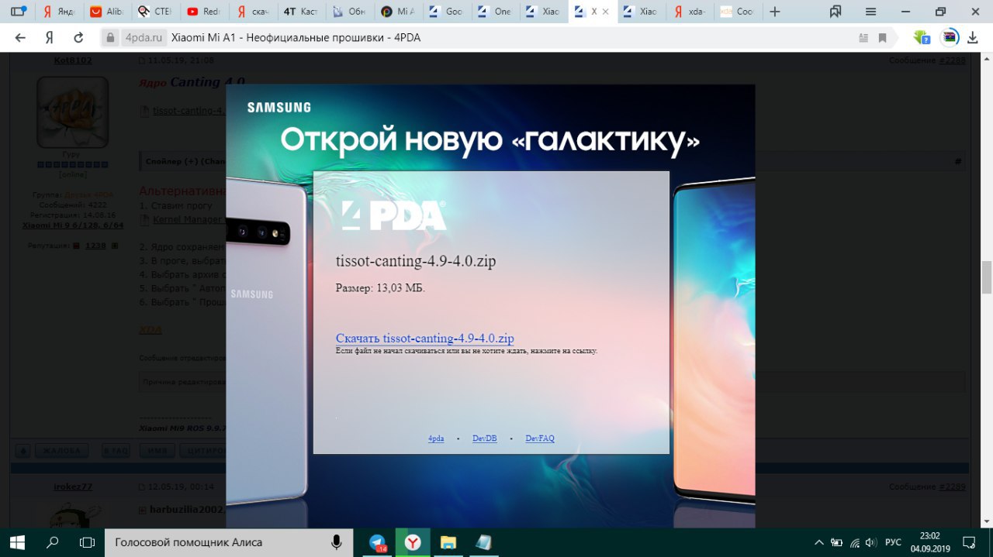Open Task View on the taskbar
Viewport: 993px width, 557px height.
click(x=88, y=542)
